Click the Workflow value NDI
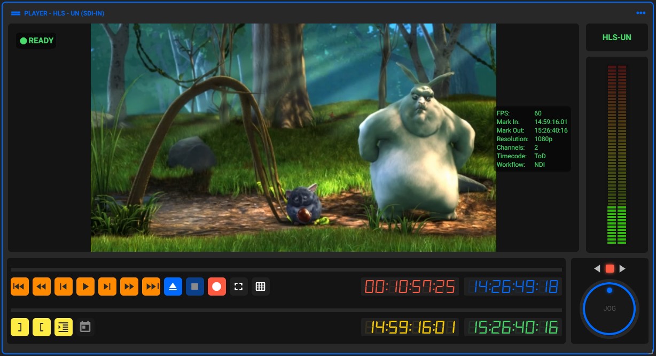Screen dimensions: 656x356 540,165
